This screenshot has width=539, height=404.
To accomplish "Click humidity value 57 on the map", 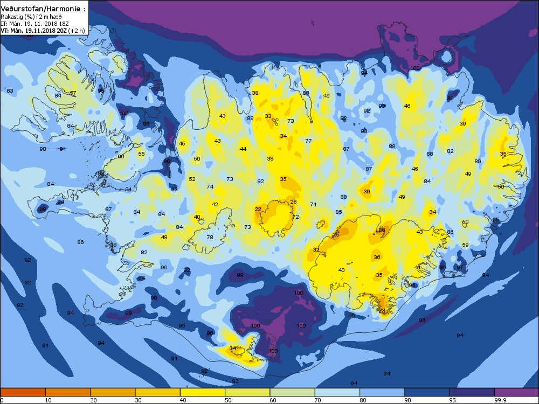I will 73,93.
